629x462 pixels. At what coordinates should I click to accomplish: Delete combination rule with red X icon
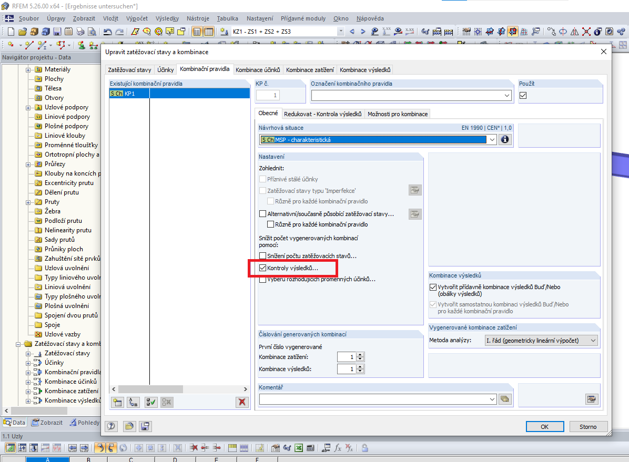pos(242,402)
